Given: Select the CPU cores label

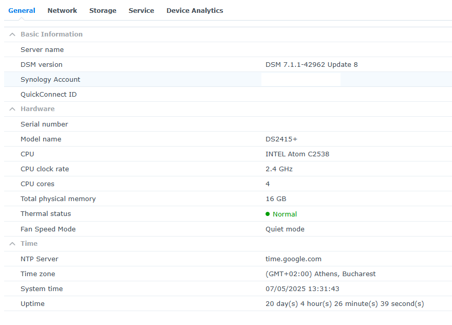Looking at the screenshot, I should pyautogui.click(x=37, y=184).
